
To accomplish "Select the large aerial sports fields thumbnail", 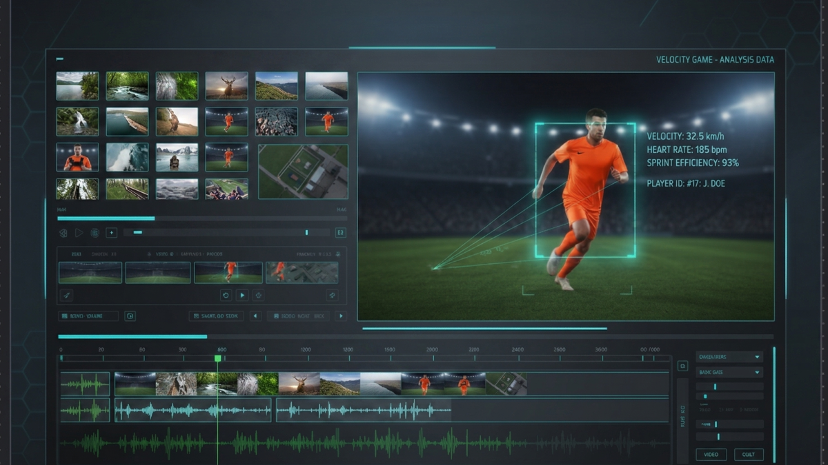I will 303,172.
